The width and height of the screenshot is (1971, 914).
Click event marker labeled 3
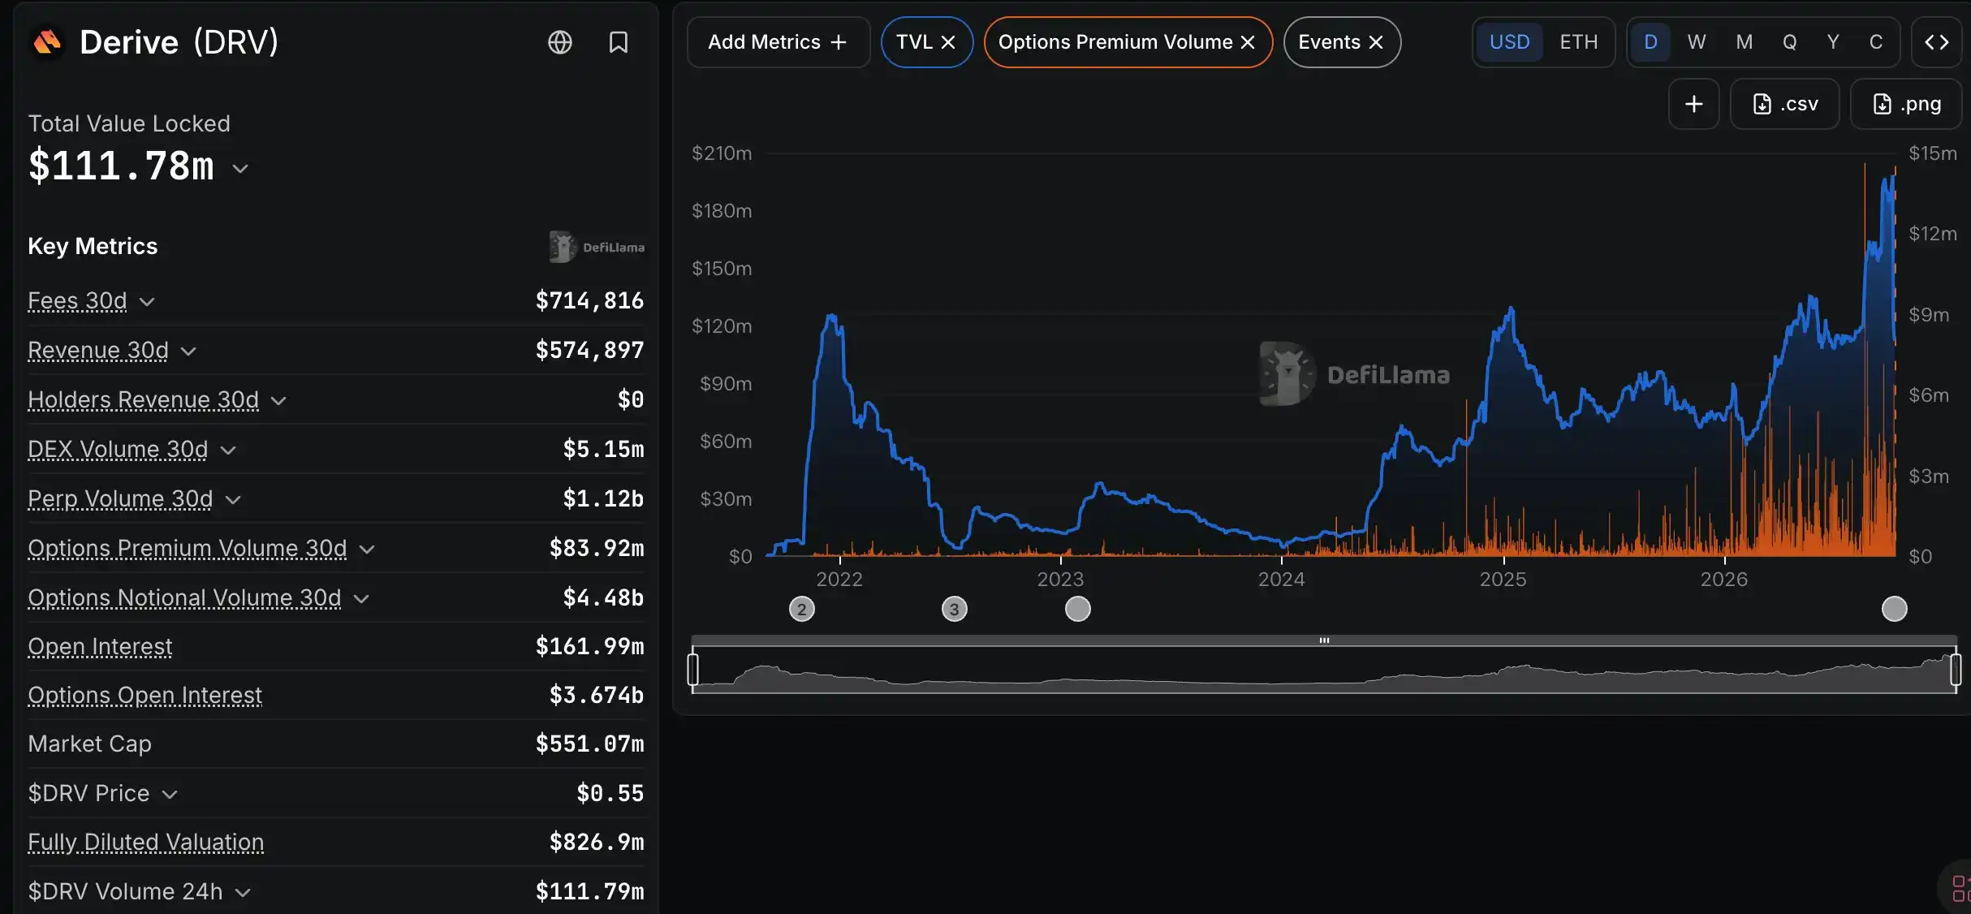coord(955,609)
